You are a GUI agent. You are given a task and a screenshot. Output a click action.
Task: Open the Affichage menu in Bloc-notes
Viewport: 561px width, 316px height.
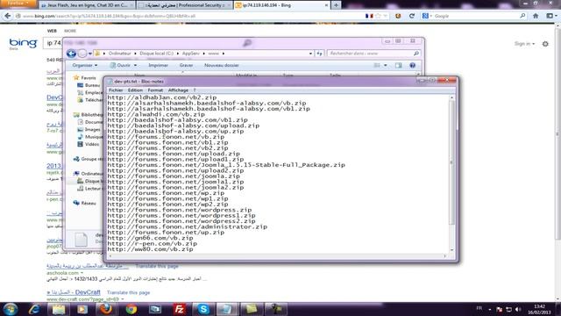pyautogui.click(x=178, y=90)
